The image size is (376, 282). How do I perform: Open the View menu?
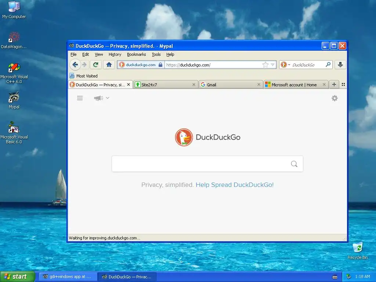[99, 54]
